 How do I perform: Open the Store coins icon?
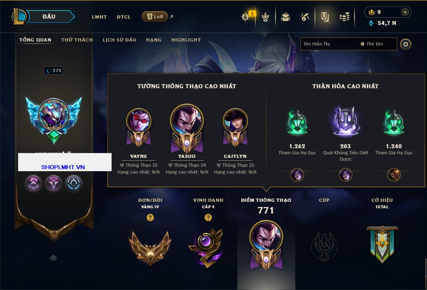pyautogui.click(x=344, y=17)
